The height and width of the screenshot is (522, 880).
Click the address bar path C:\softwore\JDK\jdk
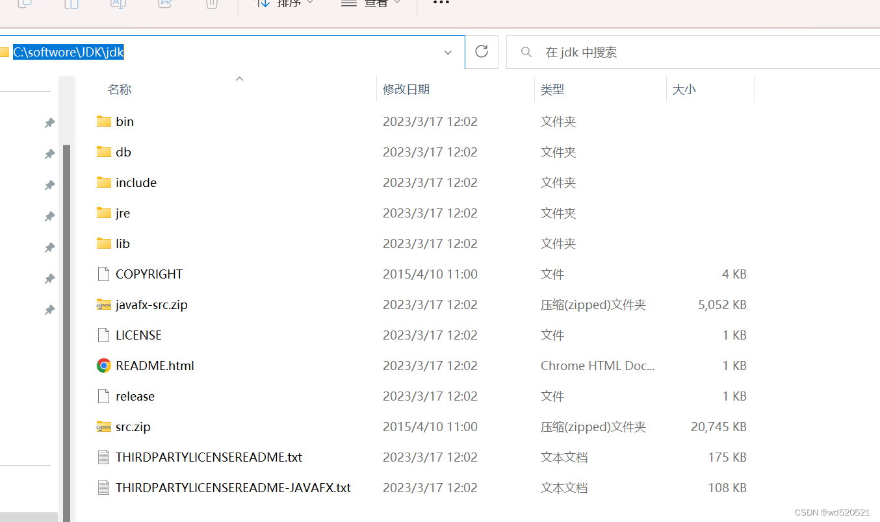coord(68,53)
